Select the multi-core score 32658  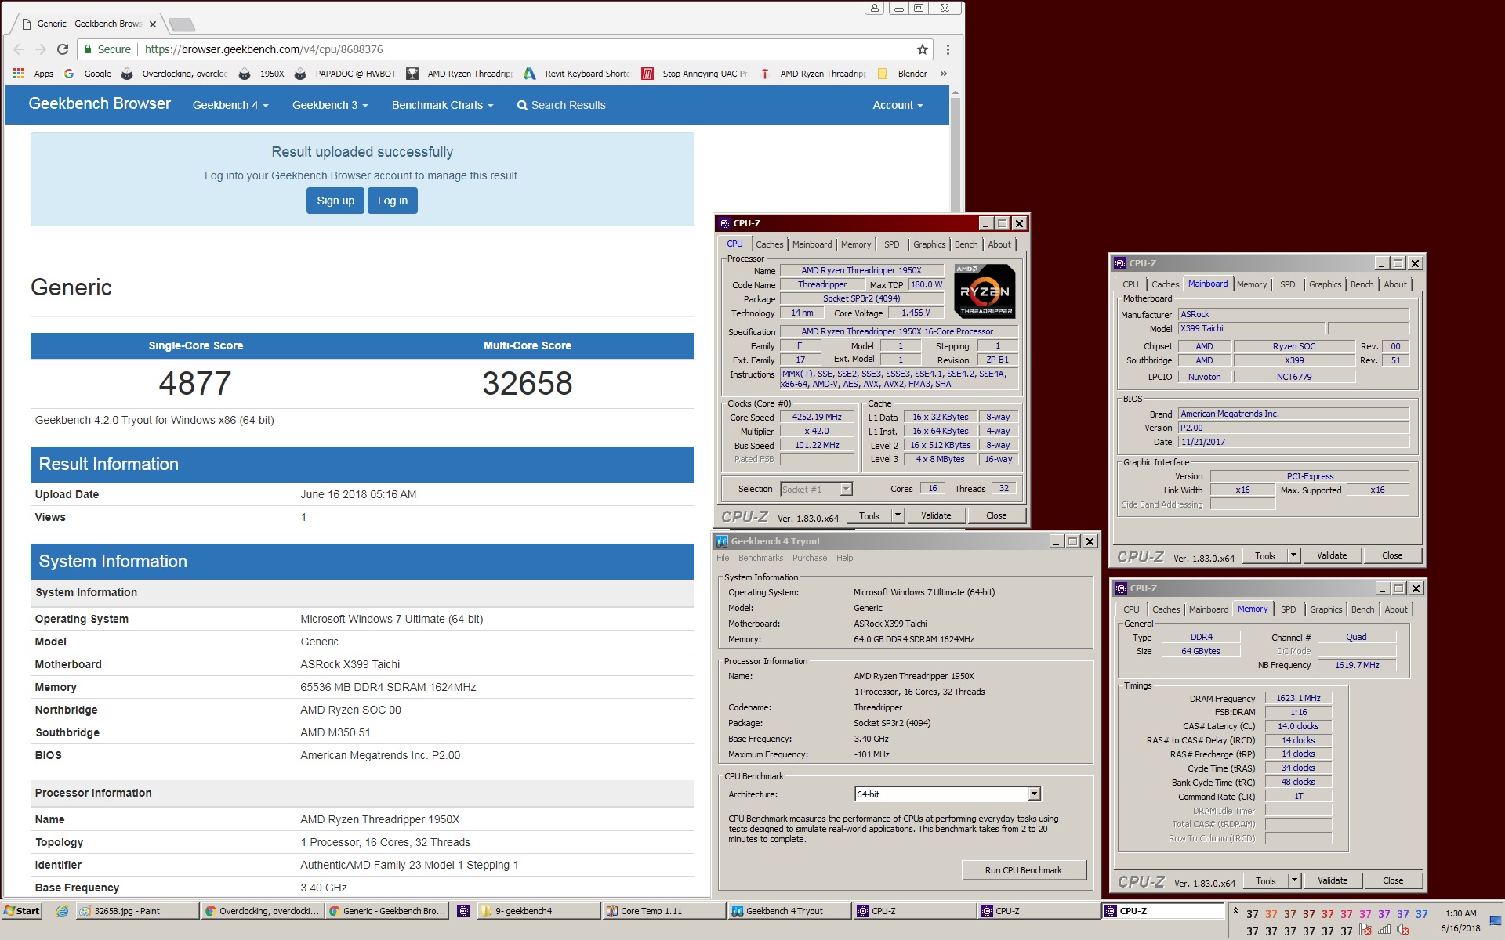tap(527, 383)
